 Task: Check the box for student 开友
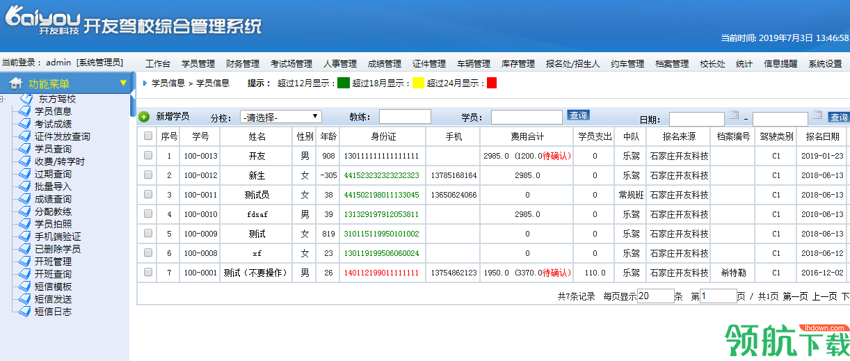tap(147, 156)
